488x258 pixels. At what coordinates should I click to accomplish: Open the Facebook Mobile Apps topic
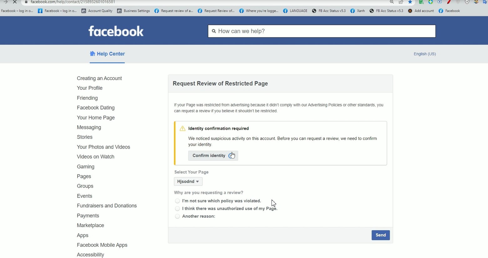coord(102,245)
